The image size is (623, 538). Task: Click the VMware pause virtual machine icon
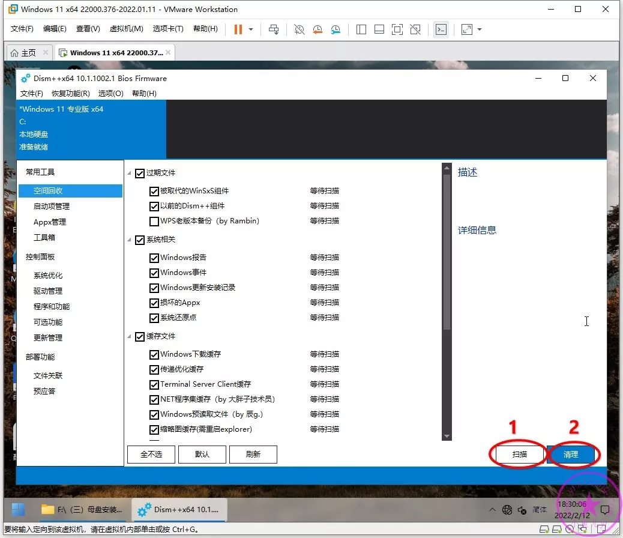[x=238, y=29]
